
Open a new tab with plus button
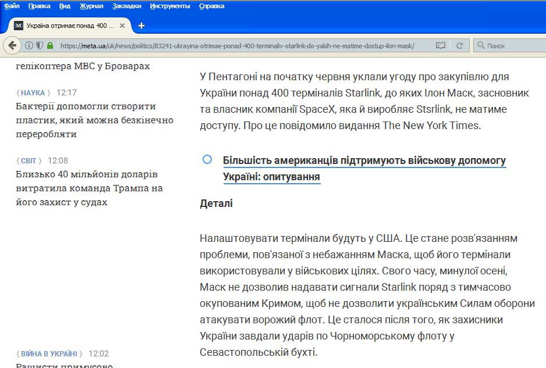[x=141, y=26]
